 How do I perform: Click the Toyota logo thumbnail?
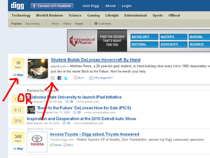click(x=37, y=142)
